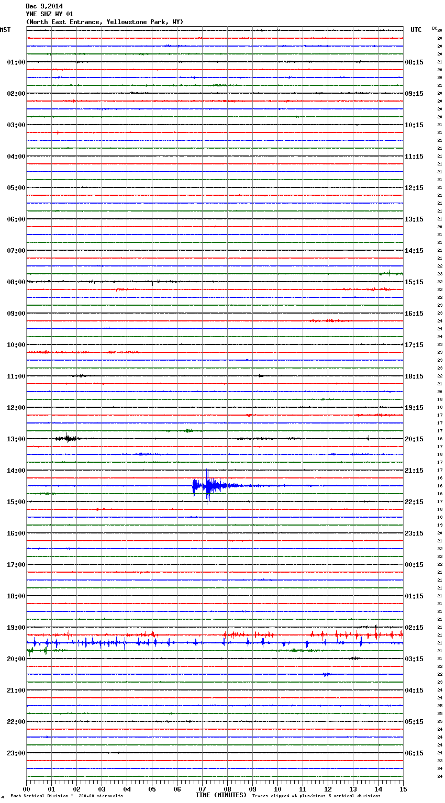Image resolution: width=445 pixels, height=803 pixels.
Task: Click the "Traces clipped at plus/minus 5" footnote
Action: point(316,796)
